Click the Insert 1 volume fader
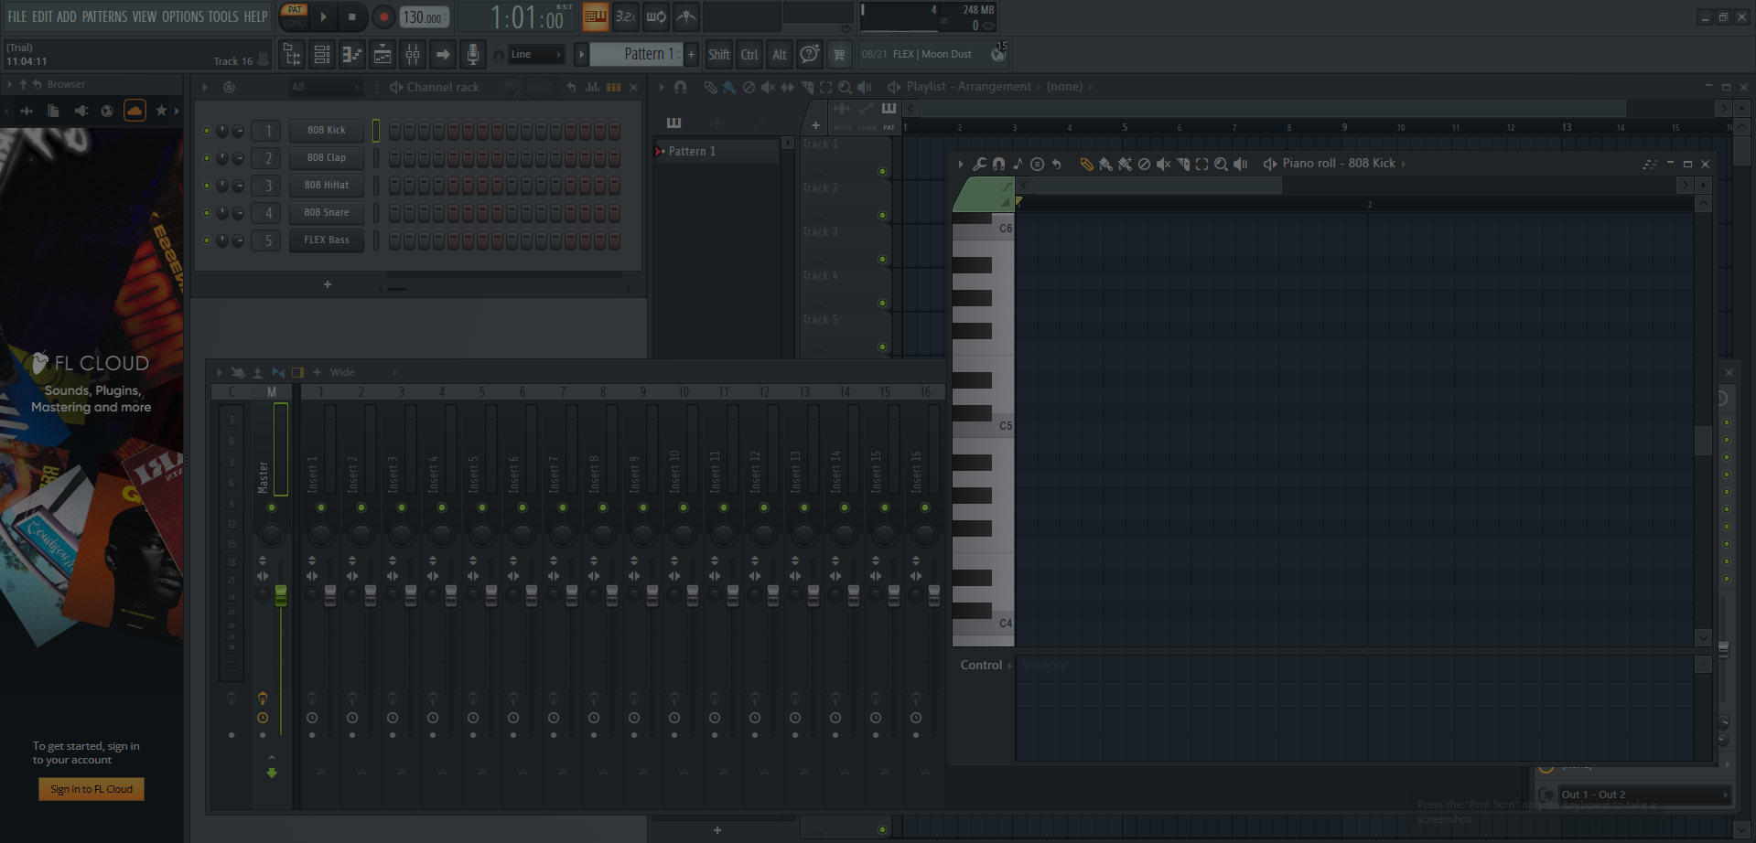This screenshot has height=843, width=1756. [x=330, y=595]
